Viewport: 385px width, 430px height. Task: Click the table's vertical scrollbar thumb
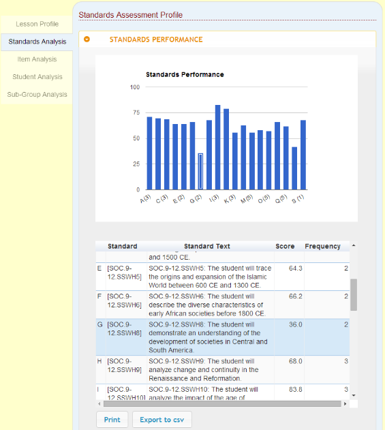(x=354, y=294)
